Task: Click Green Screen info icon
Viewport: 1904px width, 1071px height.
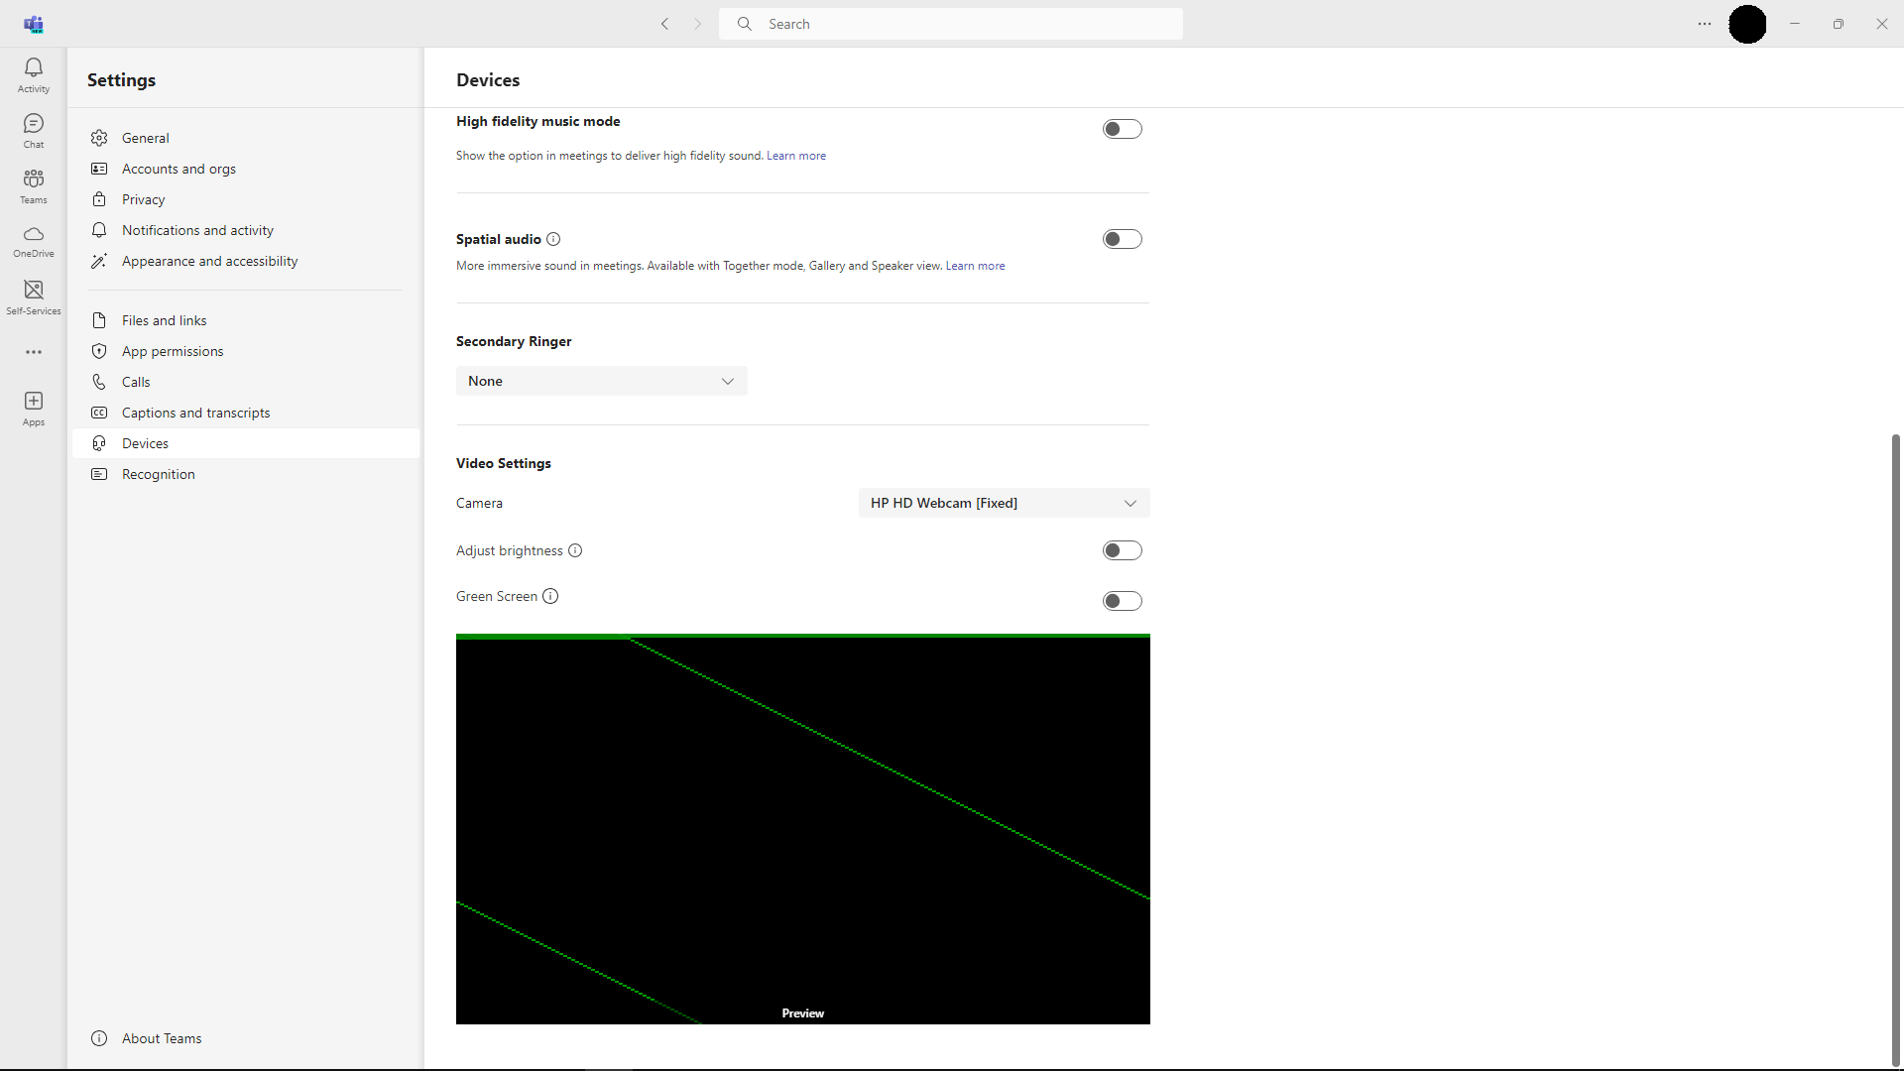Action: coord(550,596)
